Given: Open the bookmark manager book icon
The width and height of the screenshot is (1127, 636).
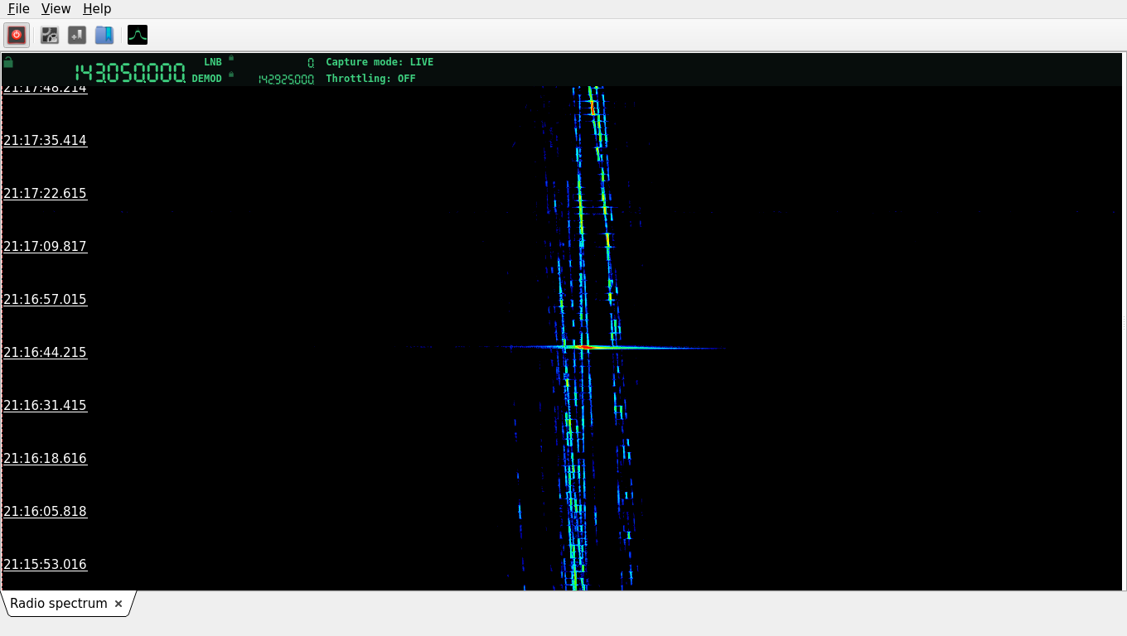Looking at the screenshot, I should (104, 35).
